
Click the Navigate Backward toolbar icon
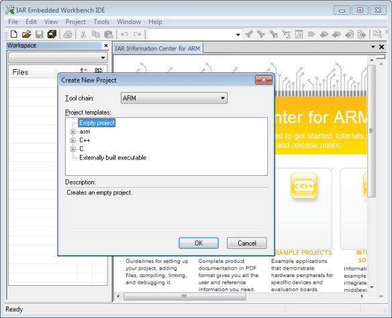click(x=349, y=34)
